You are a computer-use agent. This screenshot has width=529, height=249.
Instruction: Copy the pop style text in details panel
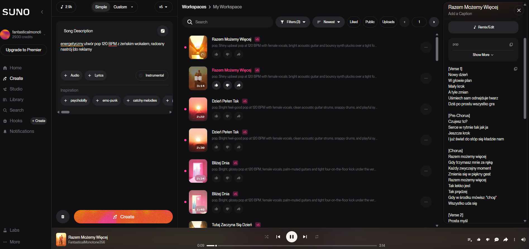pos(511,45)
